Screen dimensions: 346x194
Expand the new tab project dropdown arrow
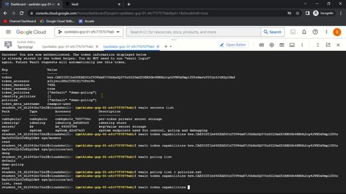pos(171,47)
